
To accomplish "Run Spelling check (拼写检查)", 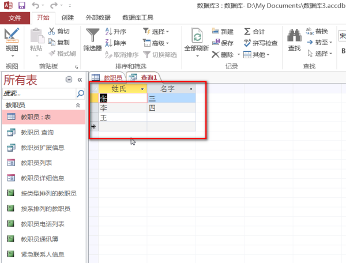I will click(261, 43).
